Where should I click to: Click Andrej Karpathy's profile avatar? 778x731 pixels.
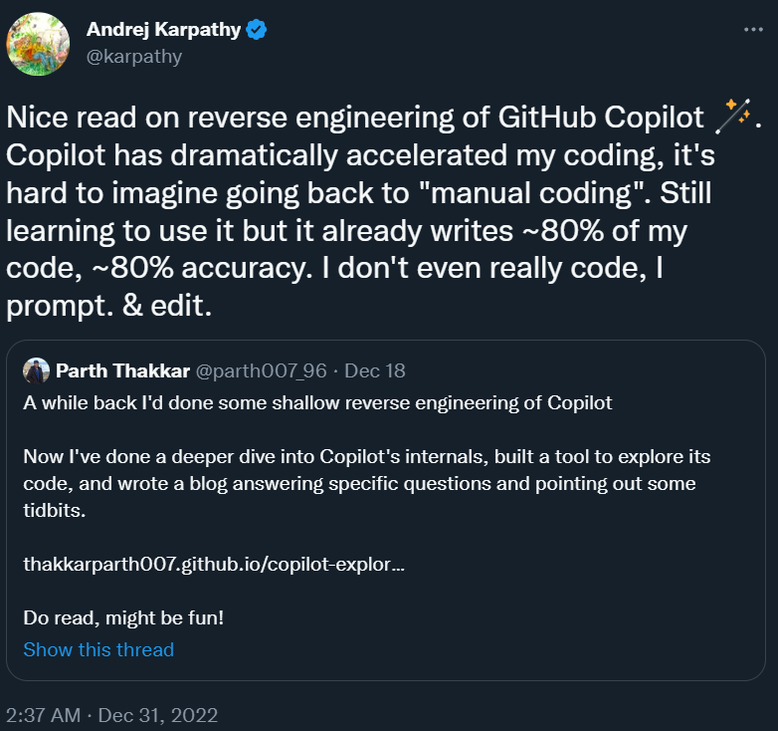(x=38, y=43)
